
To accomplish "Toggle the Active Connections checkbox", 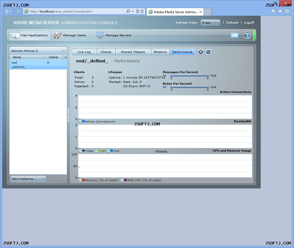I will [x=80, y=121].
